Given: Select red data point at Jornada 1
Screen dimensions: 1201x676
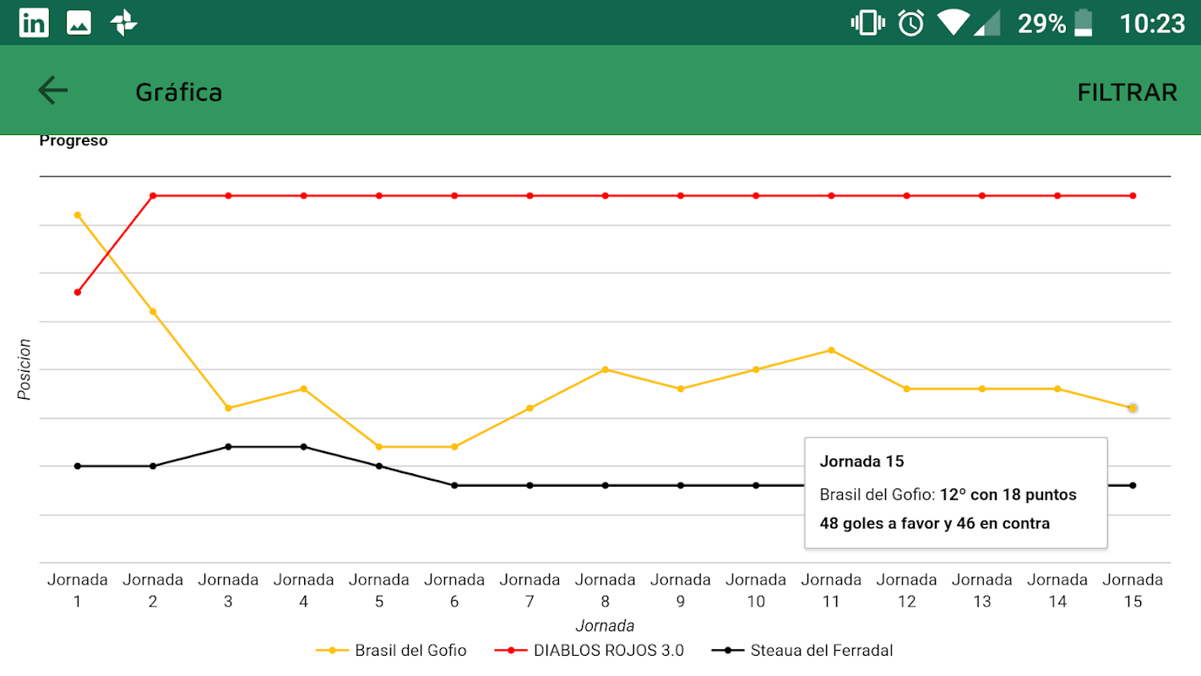Looking at the screenshot, I should tap(78, 292).
